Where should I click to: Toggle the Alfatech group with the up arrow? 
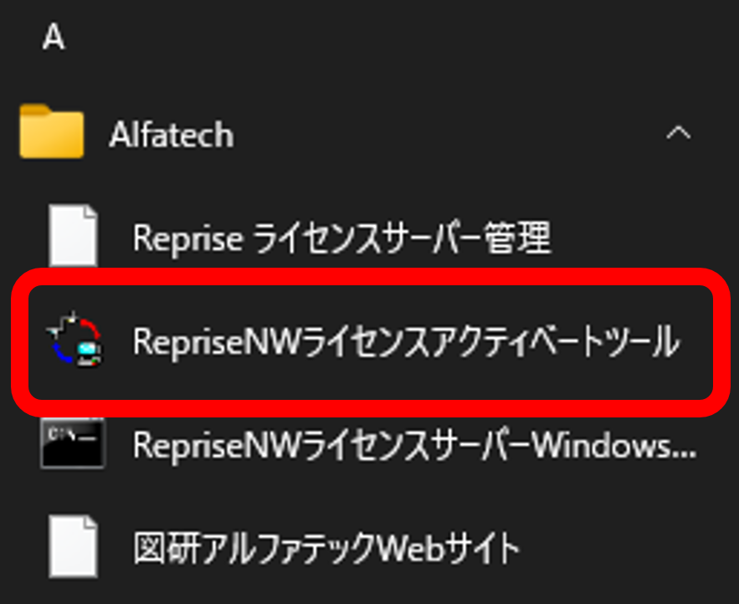point(678,133)
